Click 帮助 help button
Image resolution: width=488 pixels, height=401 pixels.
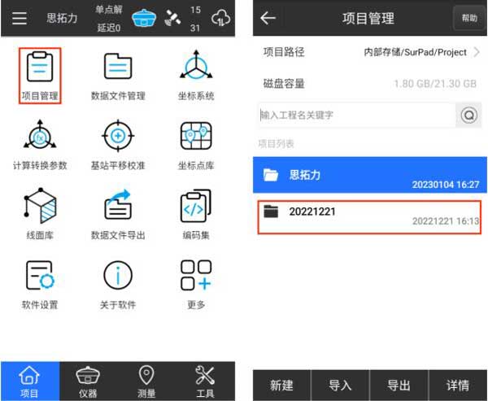[469, 18]
